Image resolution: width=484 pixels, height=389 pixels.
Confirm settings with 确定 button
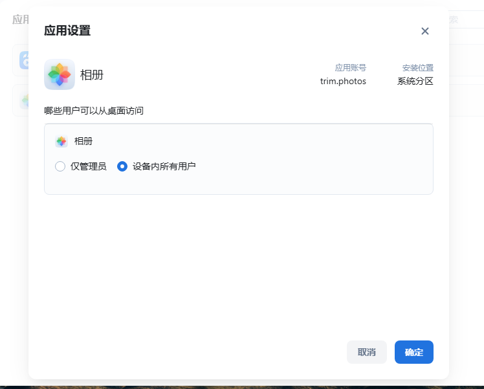[414, 352]
